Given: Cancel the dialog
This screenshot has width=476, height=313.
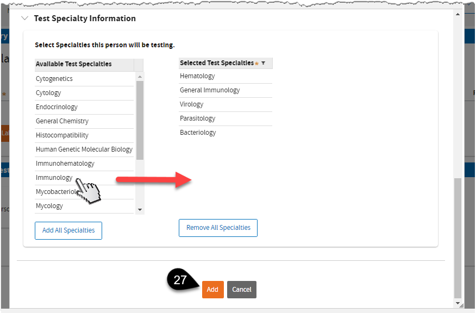Looking at the screenshot, I should (241, 290).
